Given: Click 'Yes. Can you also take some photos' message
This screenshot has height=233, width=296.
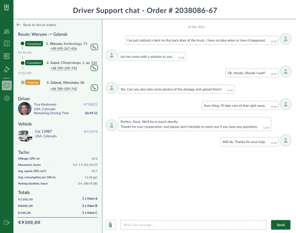Looking at the screenshot, I should tap(177, 89).
